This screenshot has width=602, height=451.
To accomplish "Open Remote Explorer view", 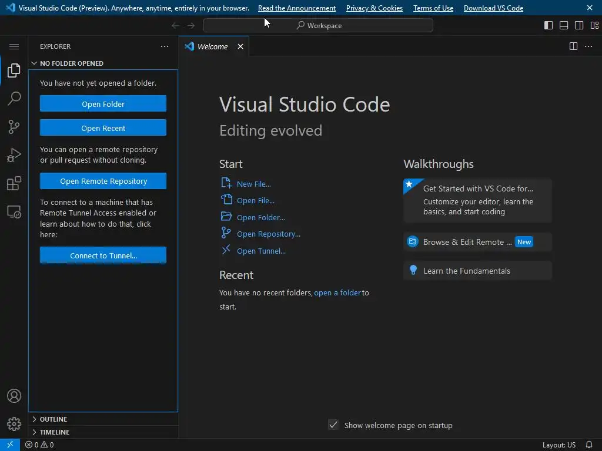I will coord(14,212).
